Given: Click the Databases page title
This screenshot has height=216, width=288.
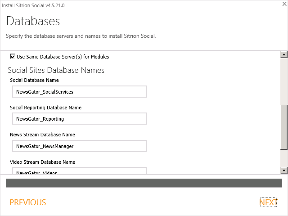Looking at the screenshot, I should pos(33,21).
